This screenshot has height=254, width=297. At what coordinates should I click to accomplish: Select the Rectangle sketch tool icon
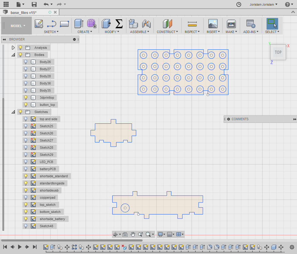pos(64,24)
